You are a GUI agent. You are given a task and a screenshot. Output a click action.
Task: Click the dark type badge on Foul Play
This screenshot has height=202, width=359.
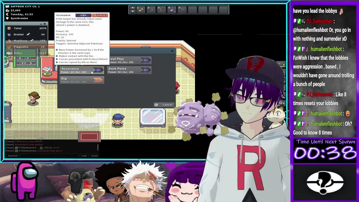[145, 60]
